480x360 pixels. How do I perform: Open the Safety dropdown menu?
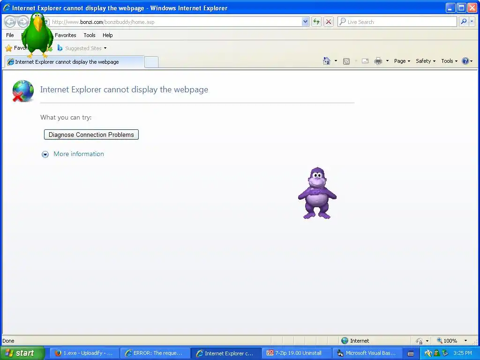coord(426,61)
